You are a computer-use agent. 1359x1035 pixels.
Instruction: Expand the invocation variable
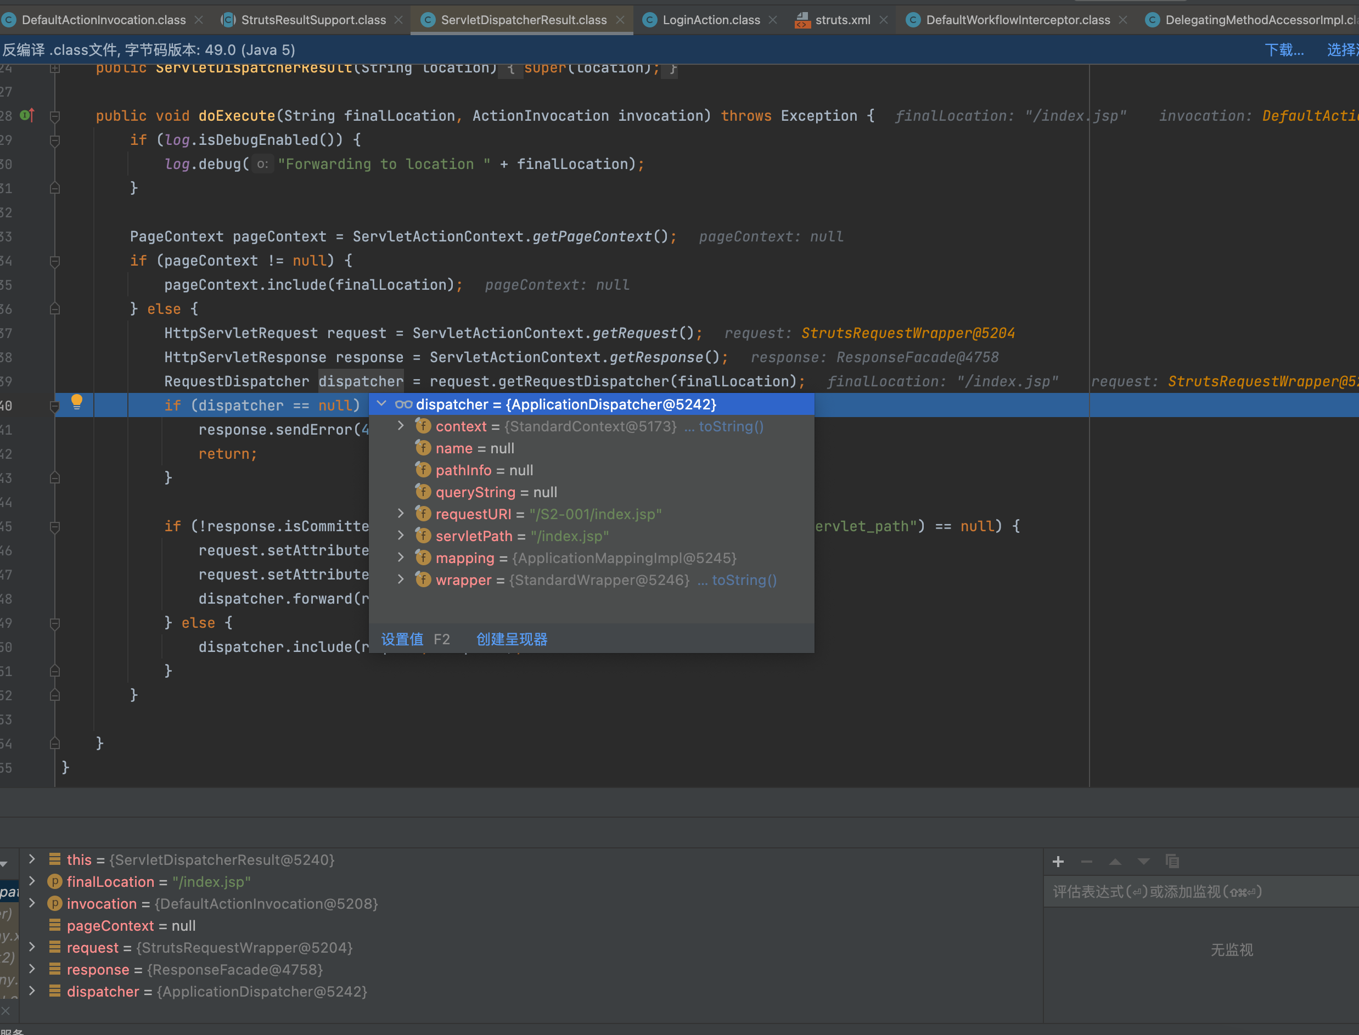32,903
